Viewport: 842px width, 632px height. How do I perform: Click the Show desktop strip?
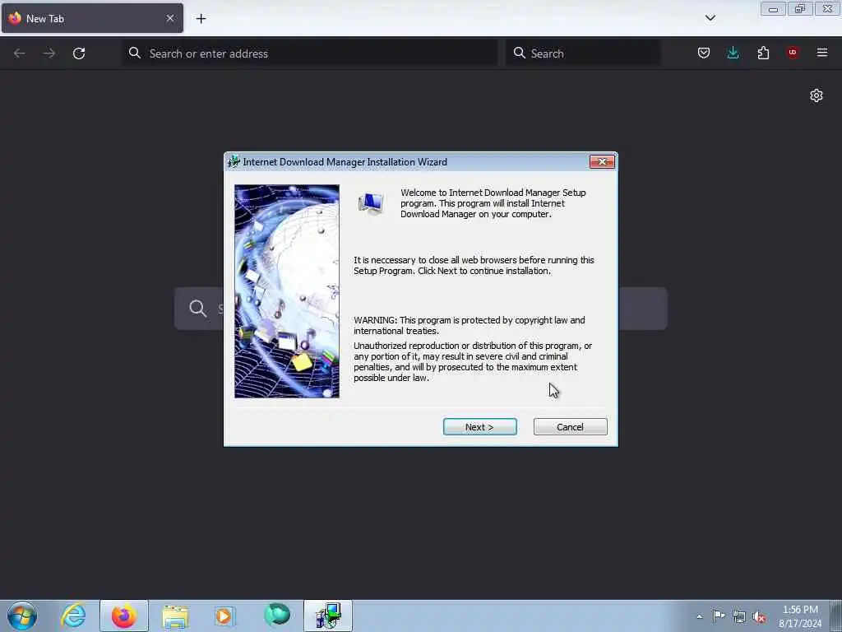pos(836,616)
